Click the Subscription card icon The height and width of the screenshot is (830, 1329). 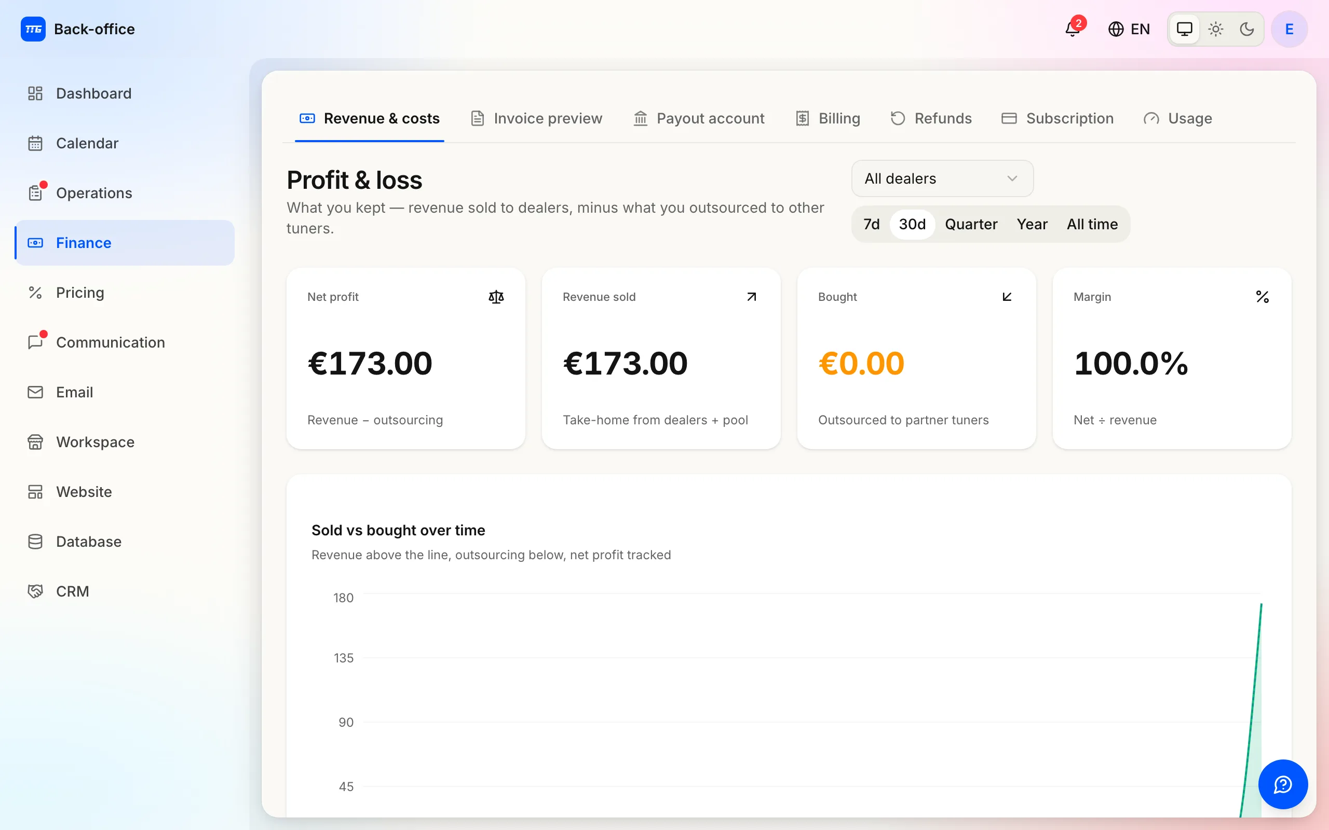coord(1009,118)
